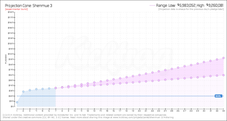Viewport: 227px width, 121px height.
Task: Select the blue data point for day 6
Action: (49, 88)
